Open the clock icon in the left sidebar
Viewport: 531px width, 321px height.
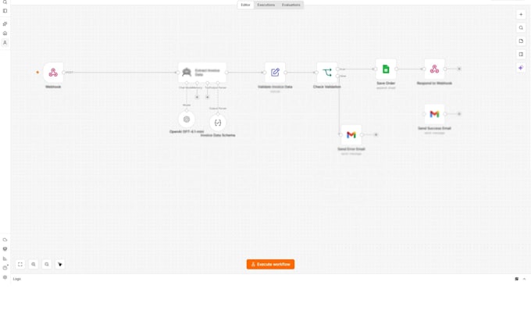tap(5, 268)
